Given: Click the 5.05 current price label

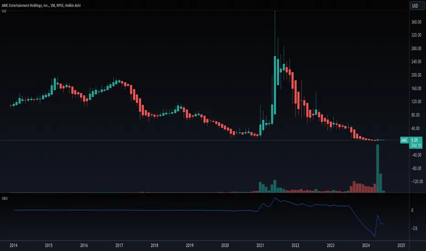Looking at the screenshot, I should 415,140.
